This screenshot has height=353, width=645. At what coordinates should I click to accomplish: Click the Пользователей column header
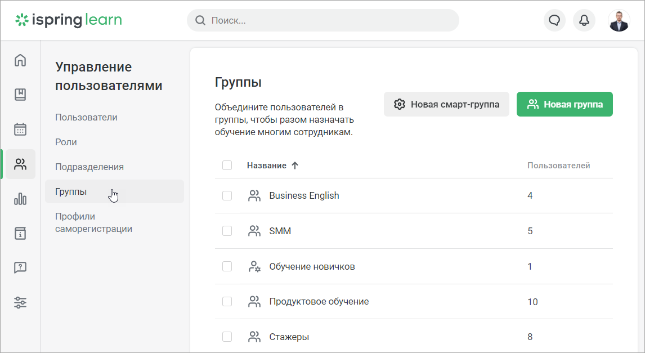click(559, 166)
